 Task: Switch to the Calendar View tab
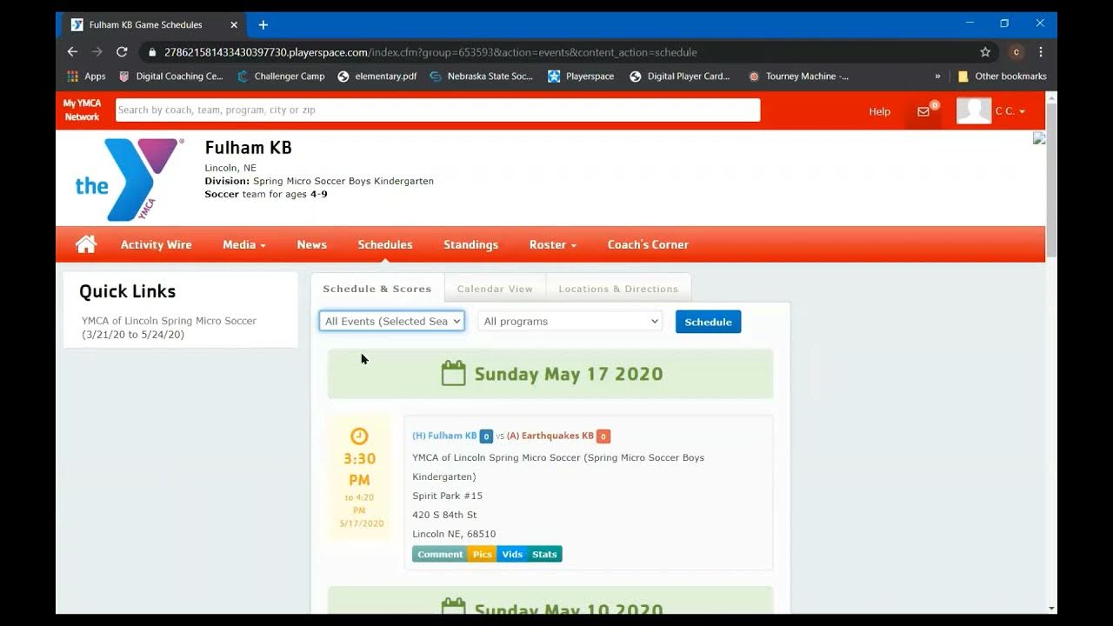495,289
